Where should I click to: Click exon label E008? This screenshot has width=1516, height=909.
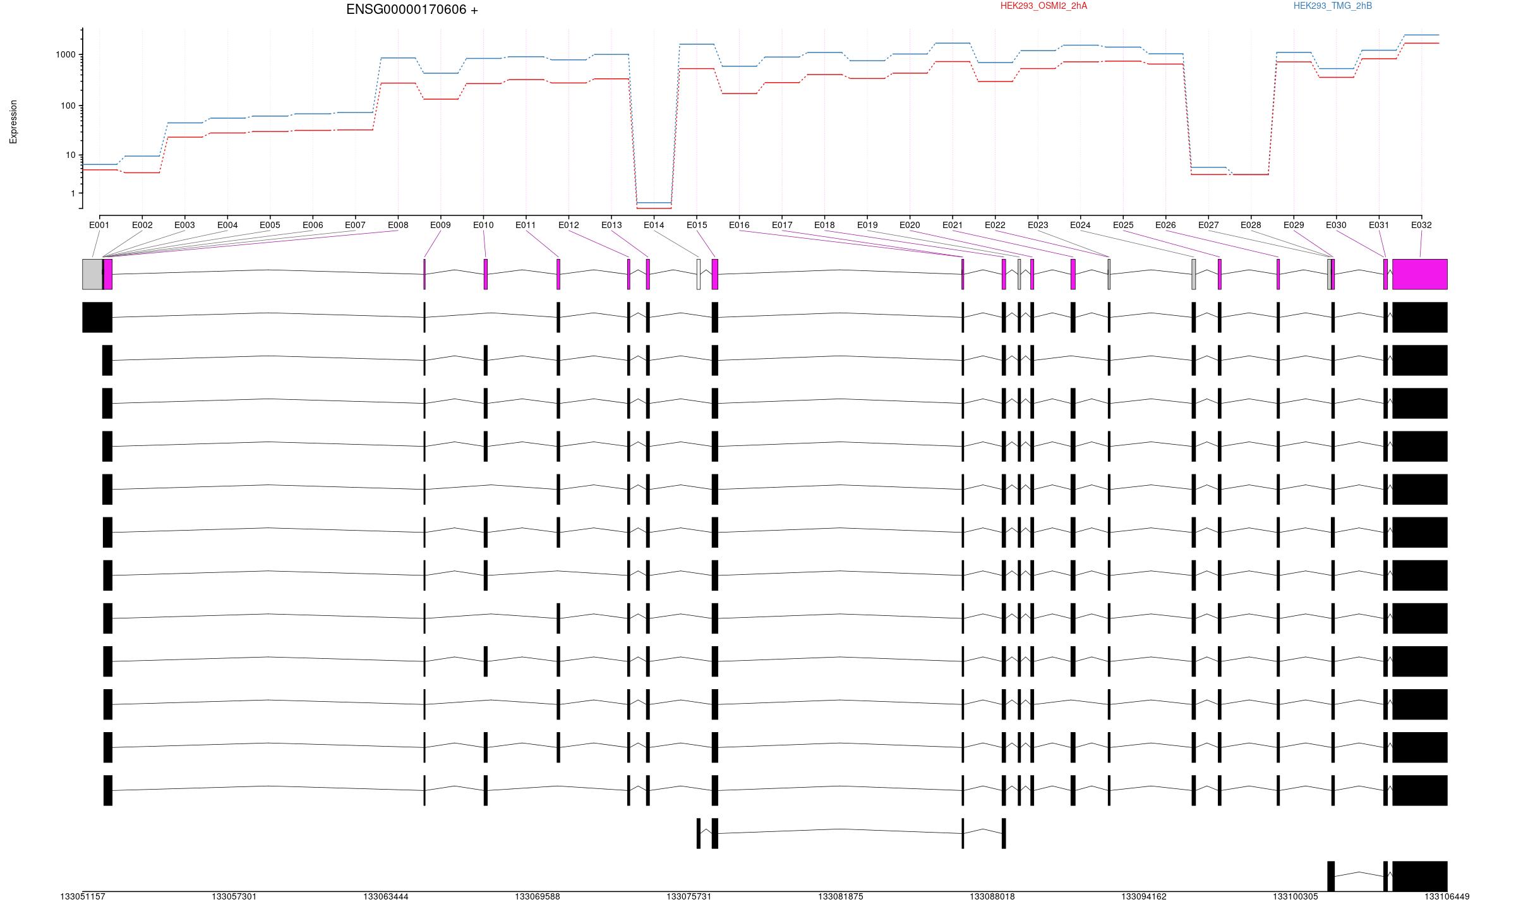(x=398, y=225)
